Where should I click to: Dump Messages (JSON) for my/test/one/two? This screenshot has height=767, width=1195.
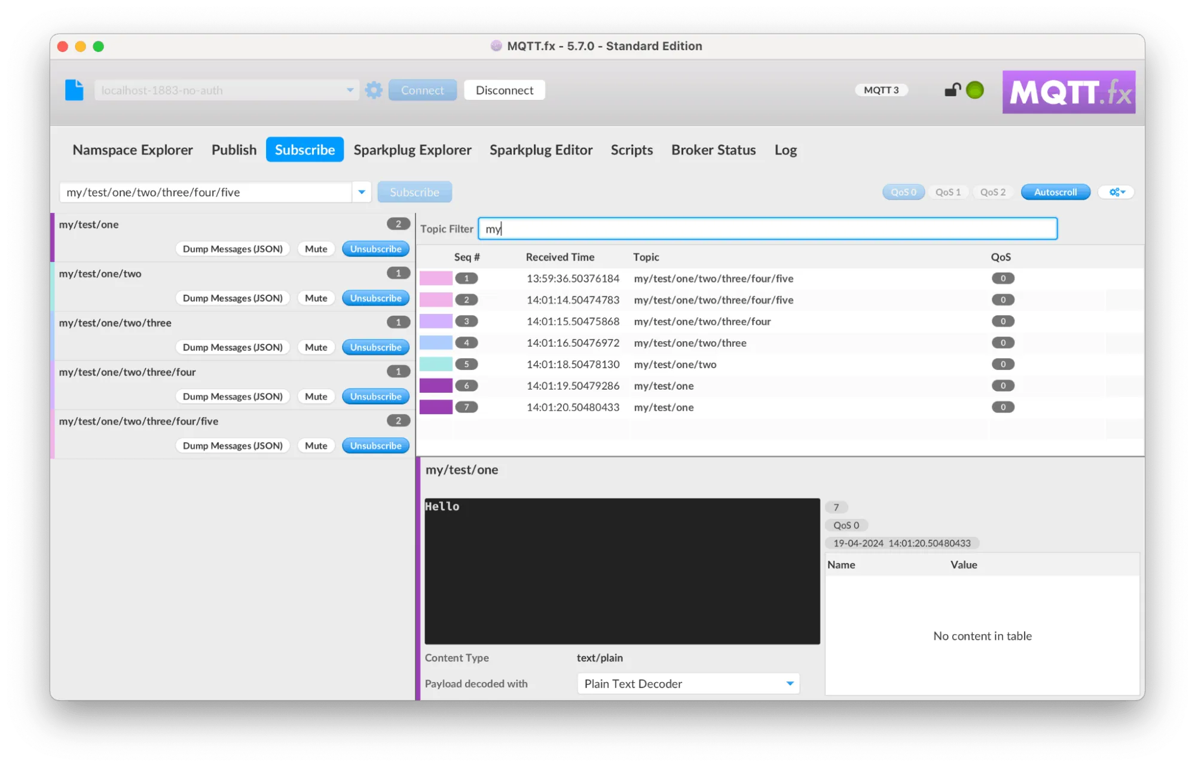pos(233,298)
